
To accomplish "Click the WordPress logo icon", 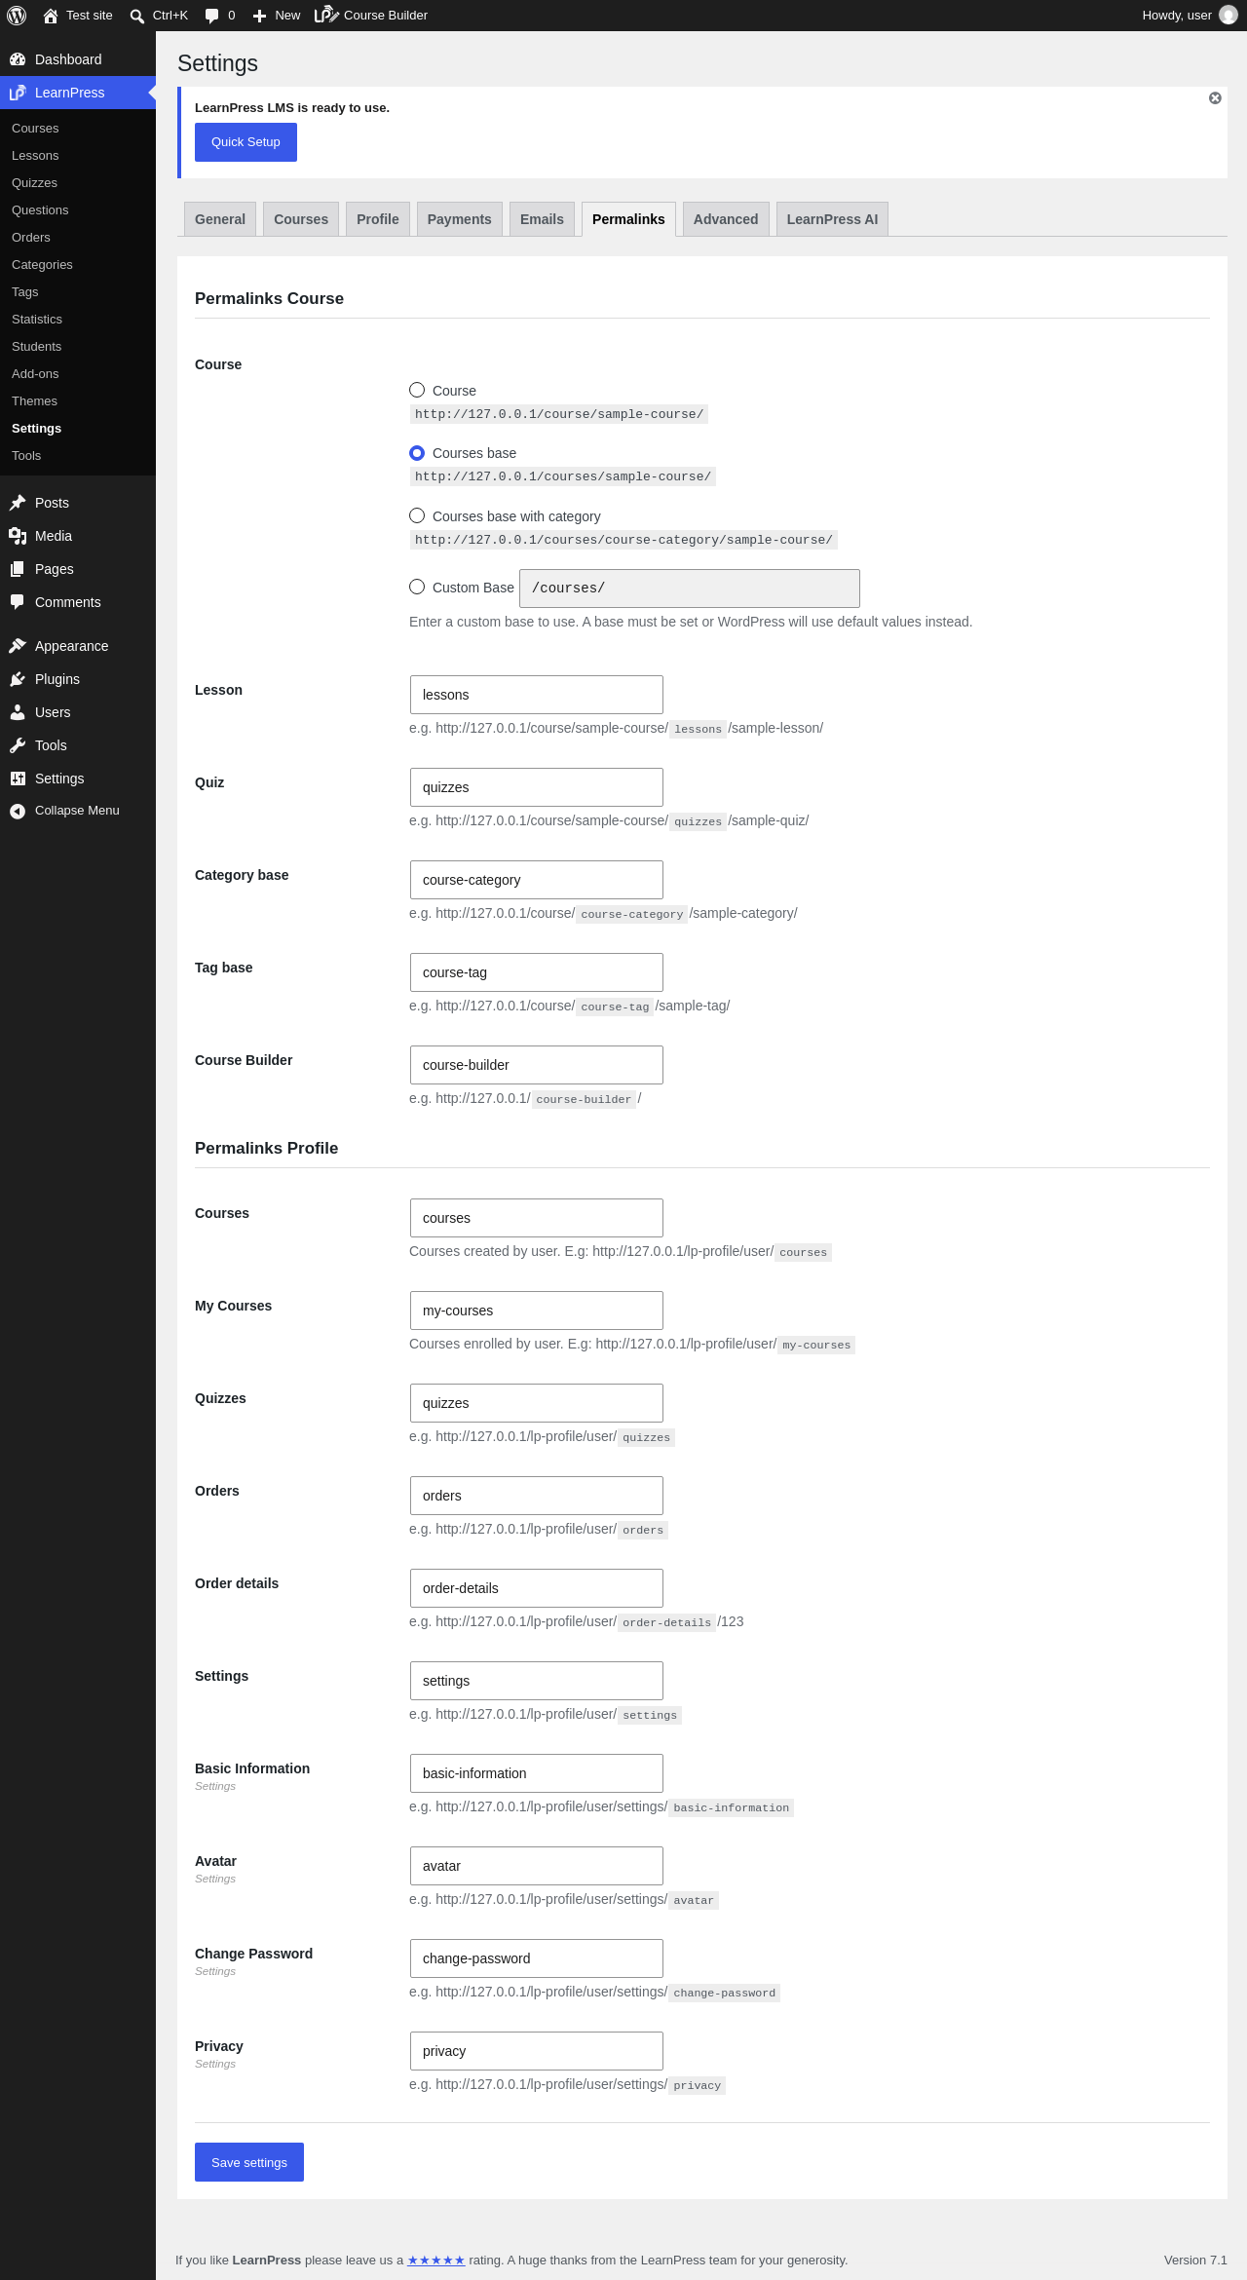I will [17, 16].
